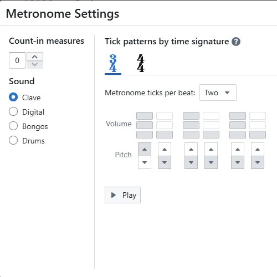277x277 pixels.
Task: Set first tick volume to highest level
Action: [145, 116]
